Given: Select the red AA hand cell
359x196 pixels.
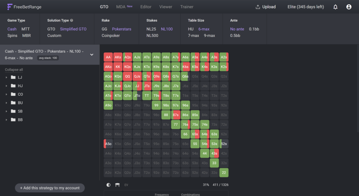Looking at the screenshot, I should click(x=108, y=57).
